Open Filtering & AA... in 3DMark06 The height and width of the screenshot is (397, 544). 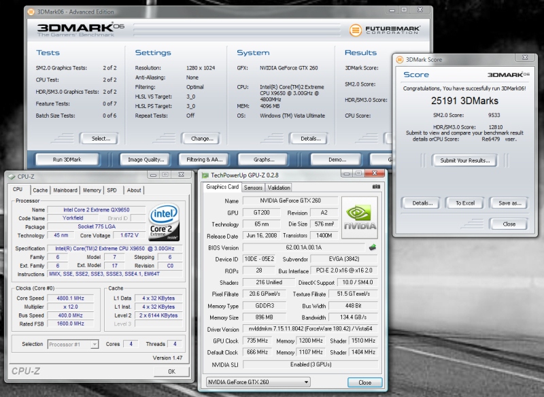[x=203, y=160]
